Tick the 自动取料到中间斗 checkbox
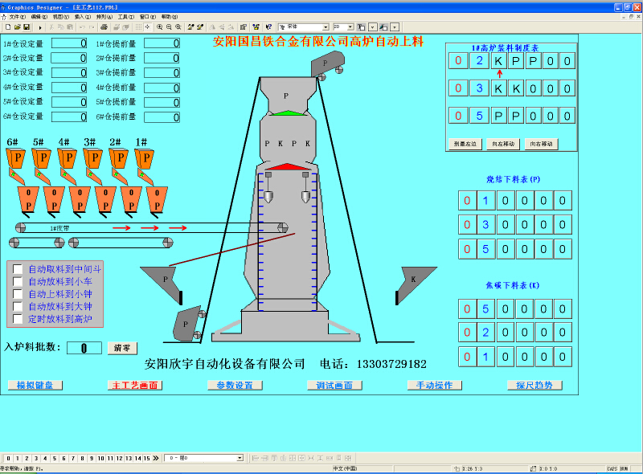Viewport: 643px width, 474px height. click(x=18, y=269)
